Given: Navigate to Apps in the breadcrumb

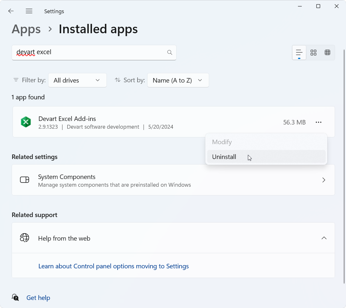Looking at the screenshot, I should [26, 29].
